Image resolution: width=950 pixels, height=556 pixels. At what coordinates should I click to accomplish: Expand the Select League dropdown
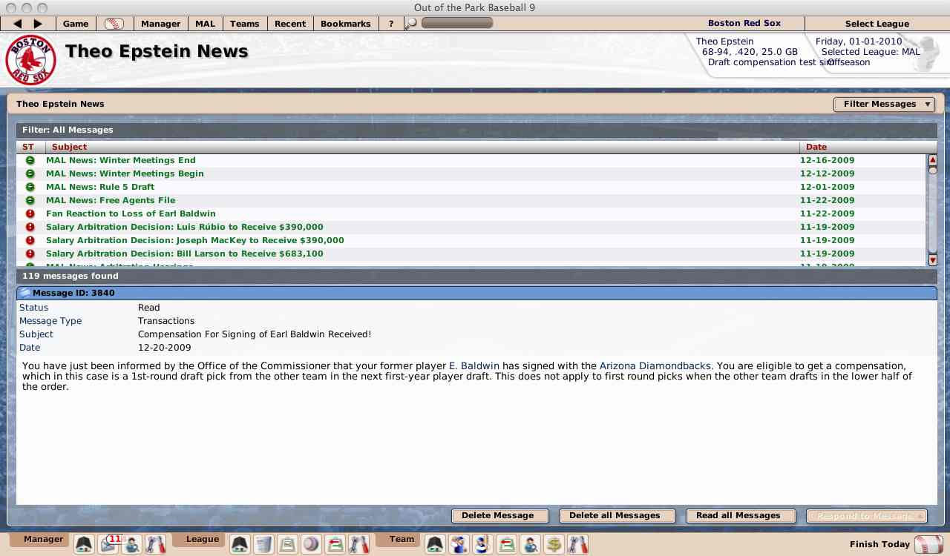(877, 24)
